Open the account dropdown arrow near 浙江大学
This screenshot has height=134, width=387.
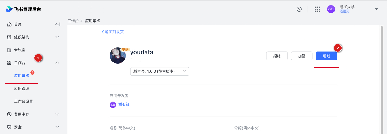376,9
